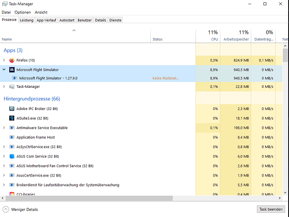Screen dimensions: 289x217
Task: Open the Datei menu
Action: click(x=6, y=12)
